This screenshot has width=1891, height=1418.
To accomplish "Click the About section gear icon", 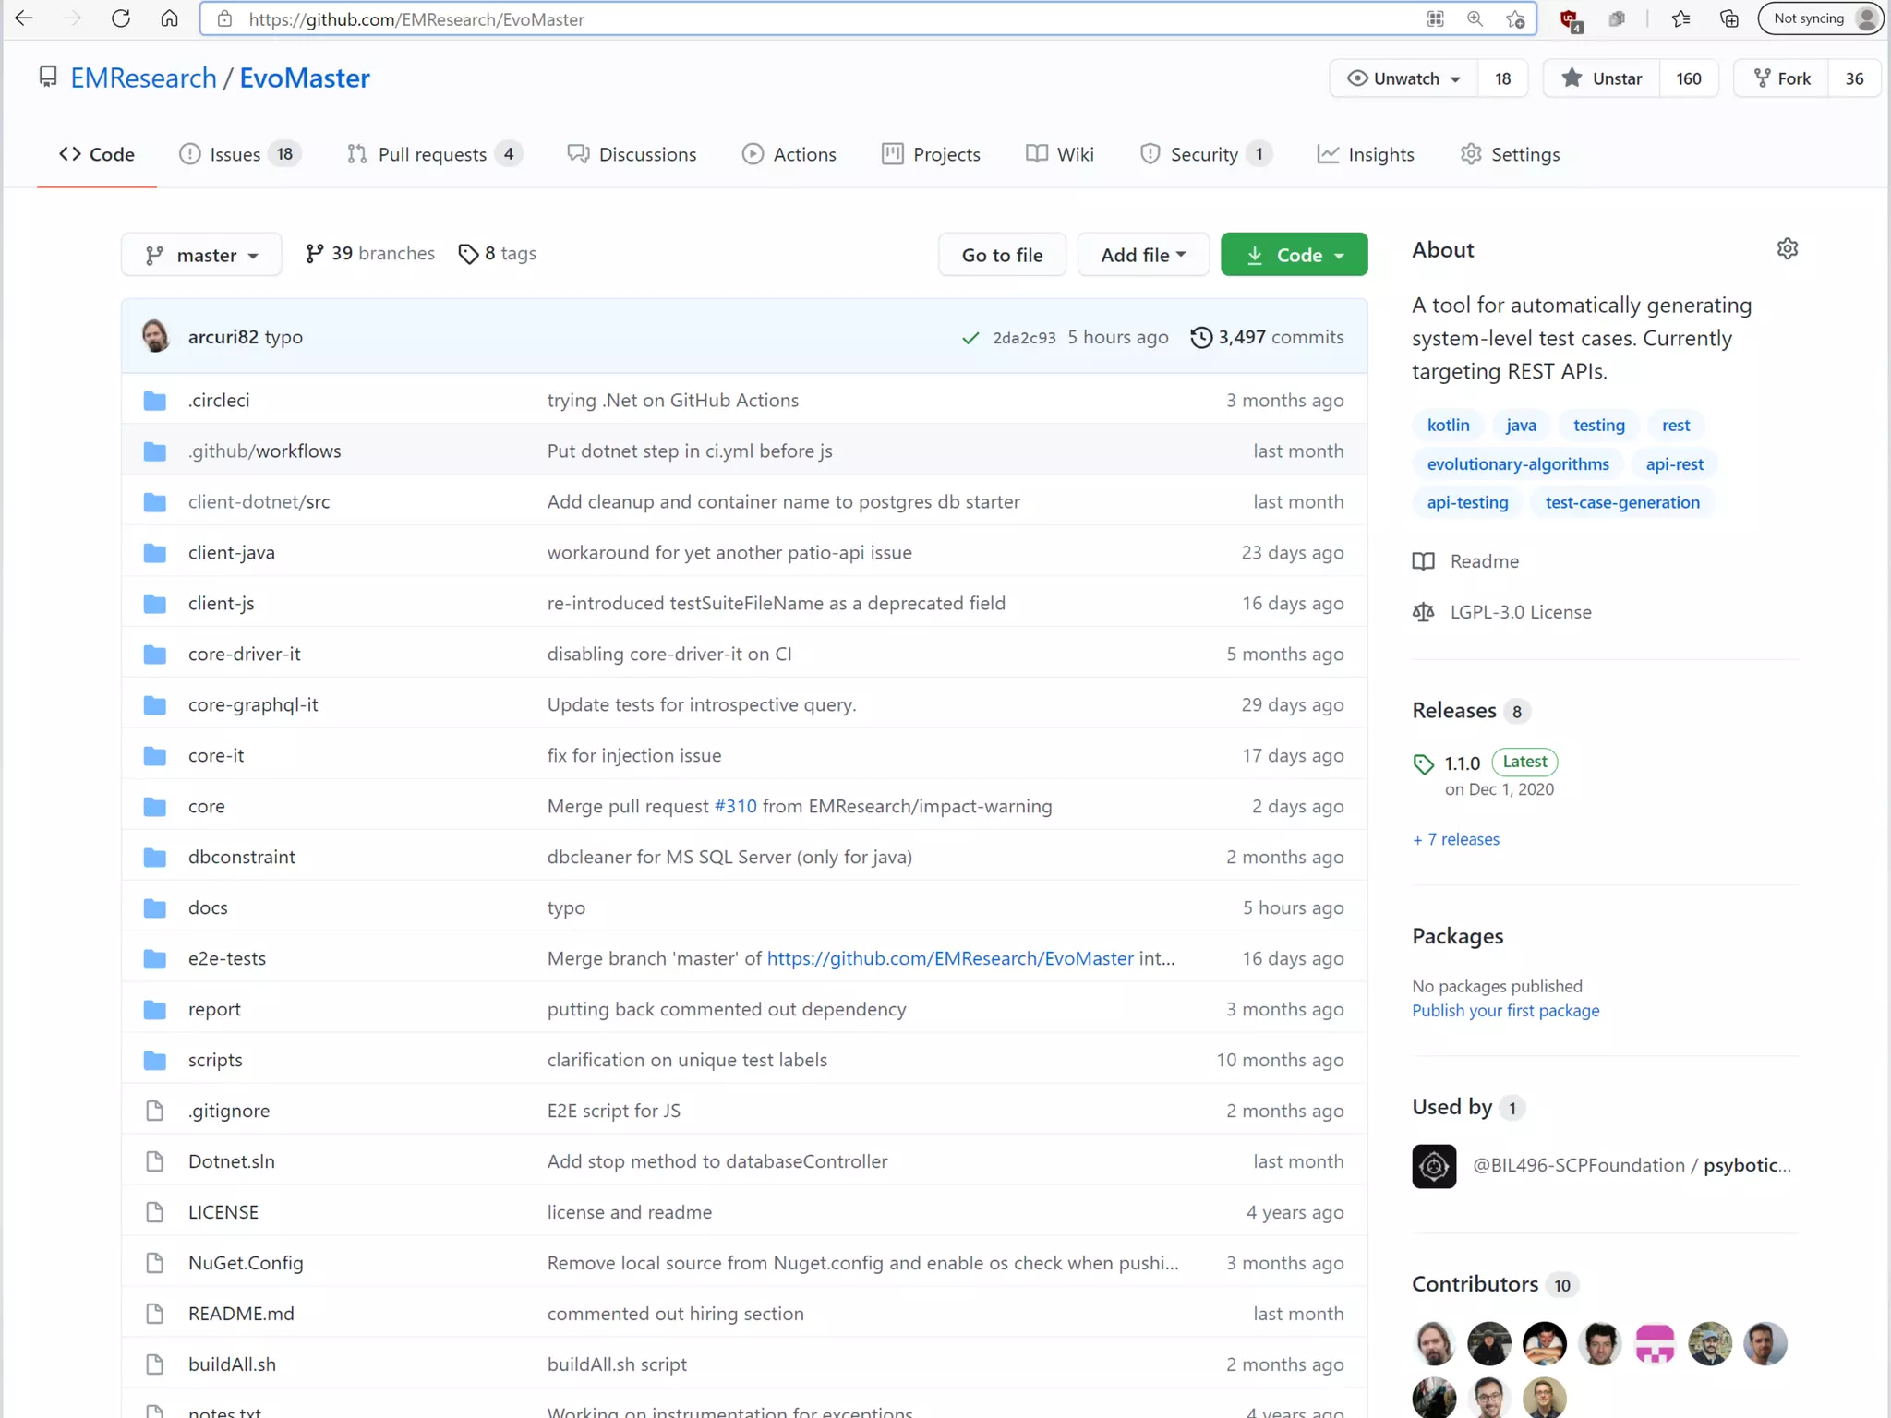I will coord(1787,249).
